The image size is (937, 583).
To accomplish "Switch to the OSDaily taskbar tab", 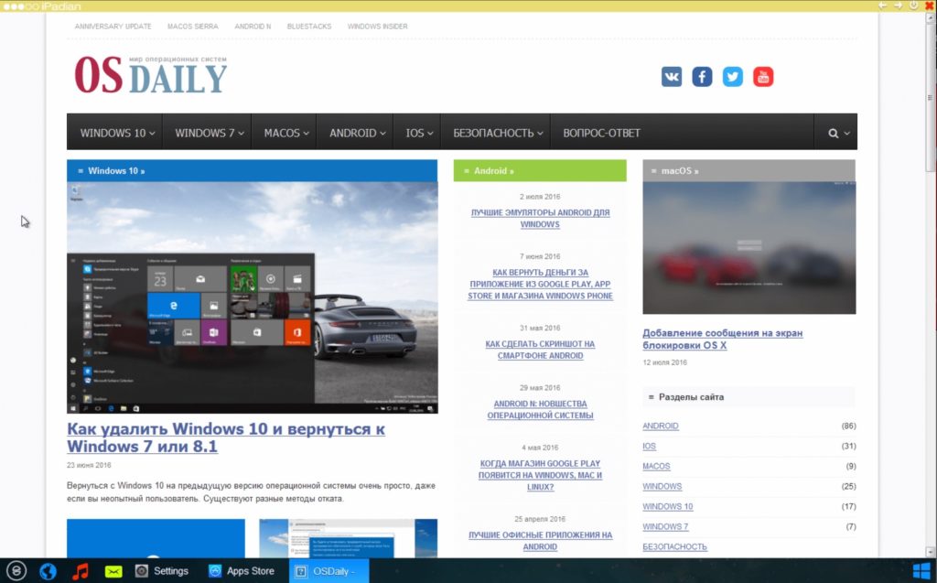I will point(328,571).
